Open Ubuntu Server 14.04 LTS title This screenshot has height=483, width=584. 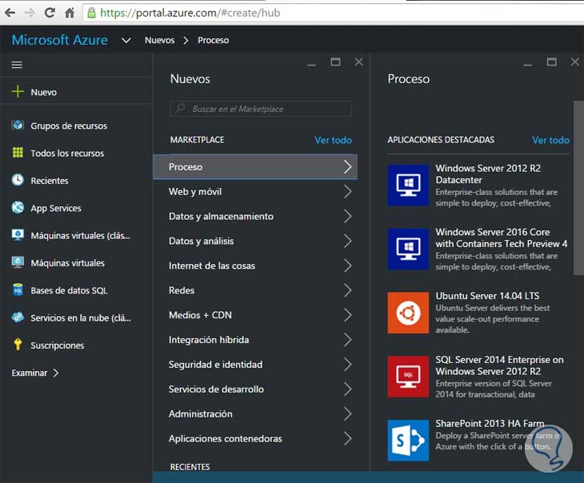[487, 296]
